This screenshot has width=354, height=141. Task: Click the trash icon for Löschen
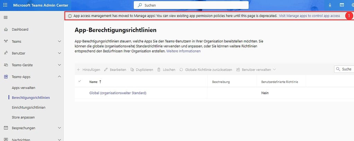(159, 70)
